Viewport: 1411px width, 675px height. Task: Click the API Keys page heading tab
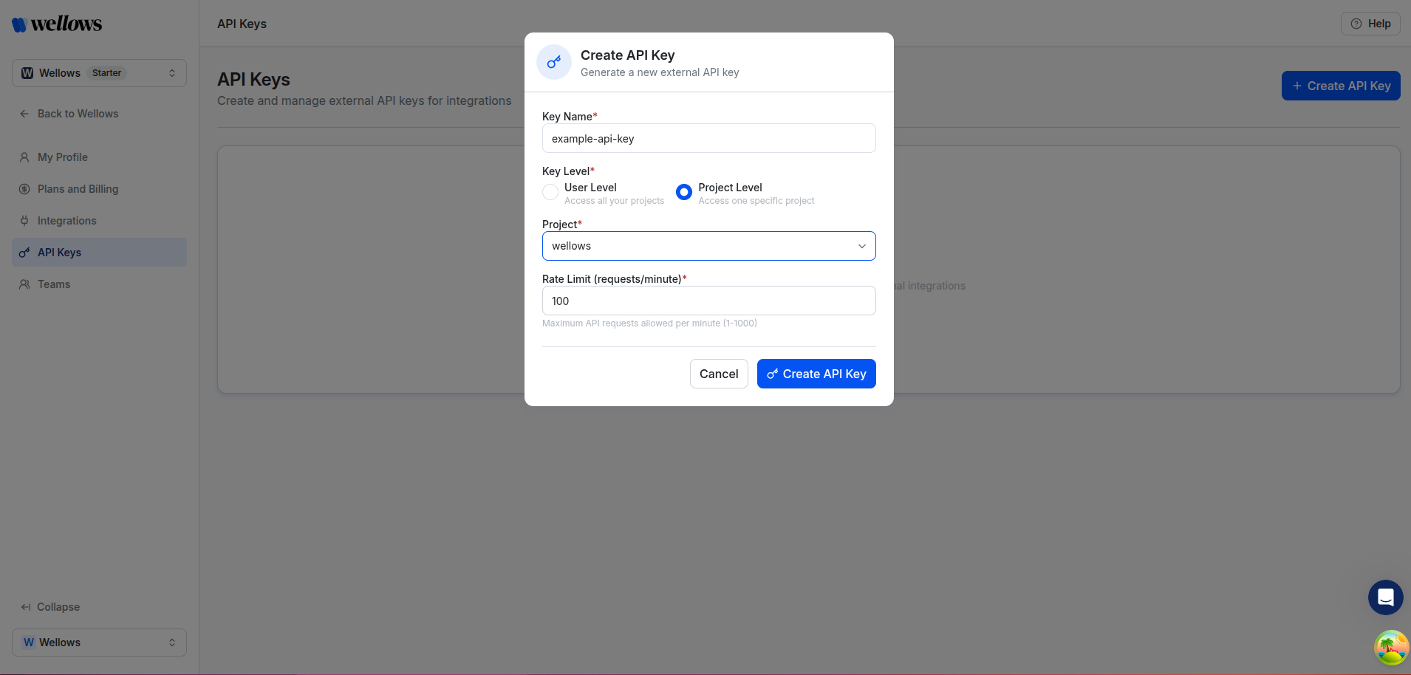241,24
